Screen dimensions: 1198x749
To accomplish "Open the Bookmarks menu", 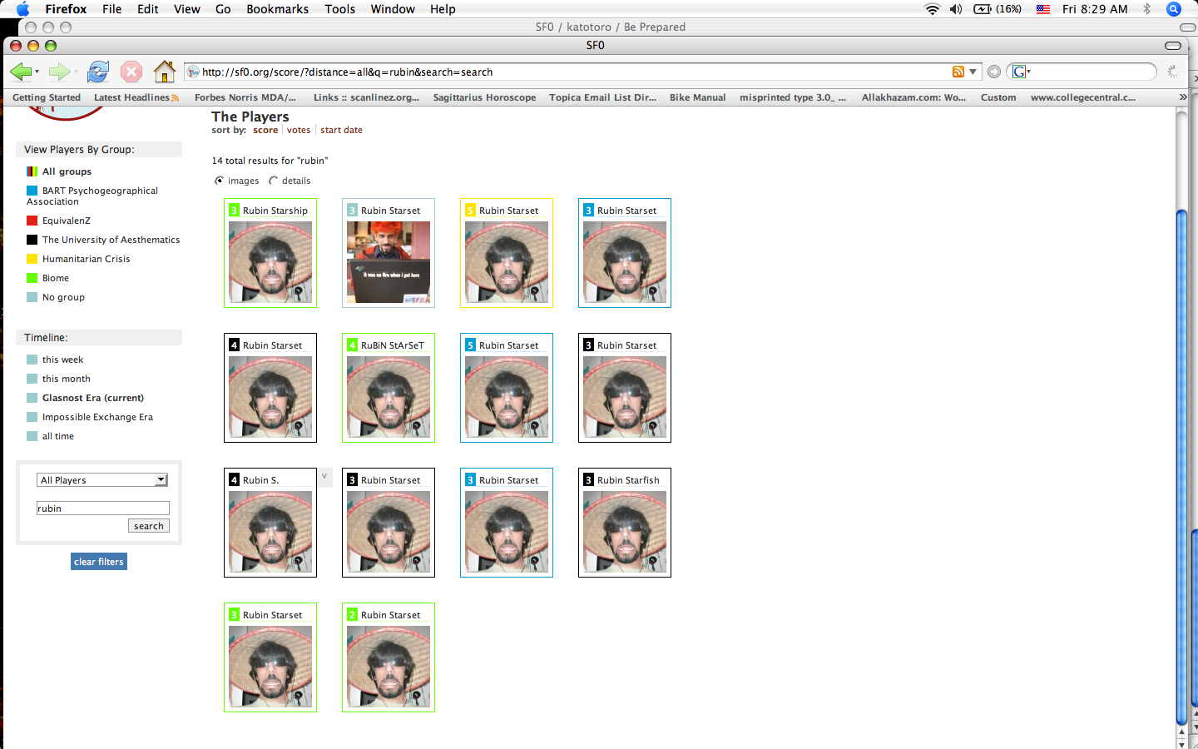I will (x=277, y=9).
